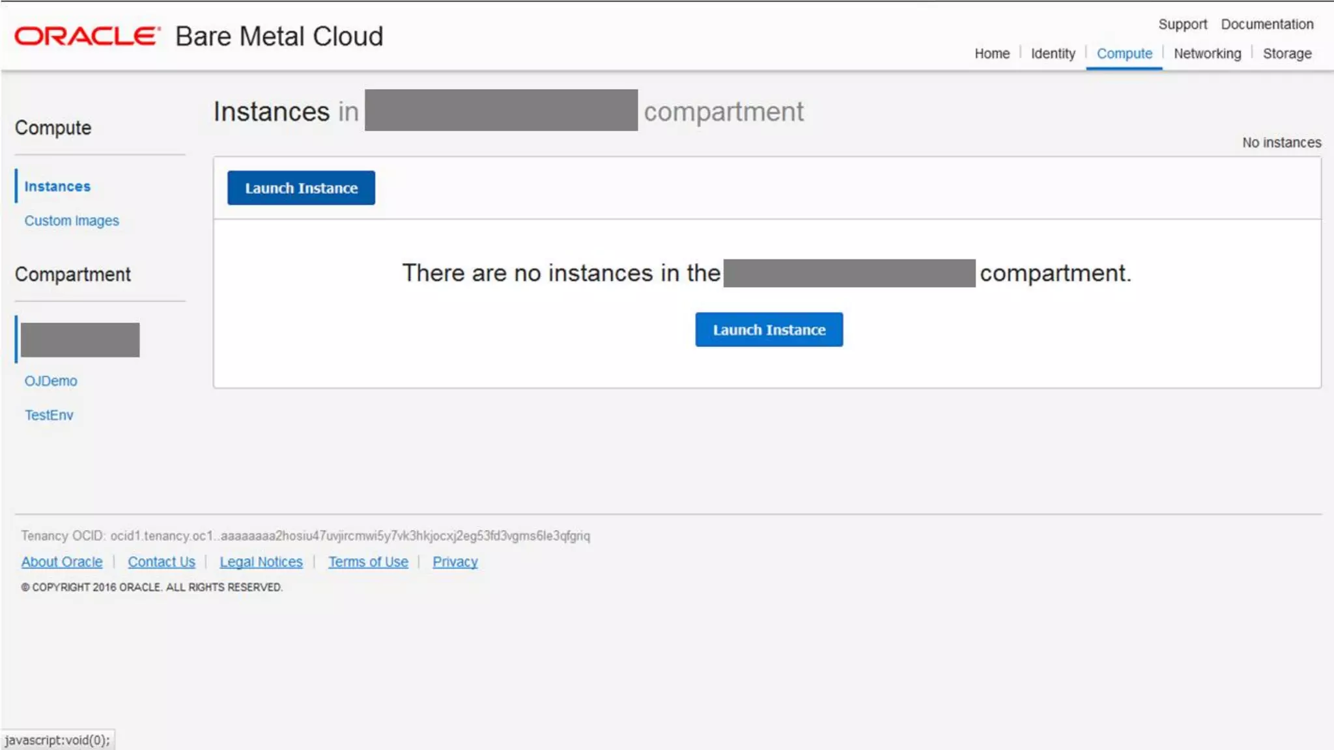Click the Oracle logo
This screenshot has height=750, width=1334.
[x=87, y=36]
